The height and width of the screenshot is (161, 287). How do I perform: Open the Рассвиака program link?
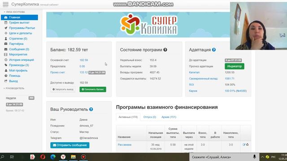click(x=125, y=145)
